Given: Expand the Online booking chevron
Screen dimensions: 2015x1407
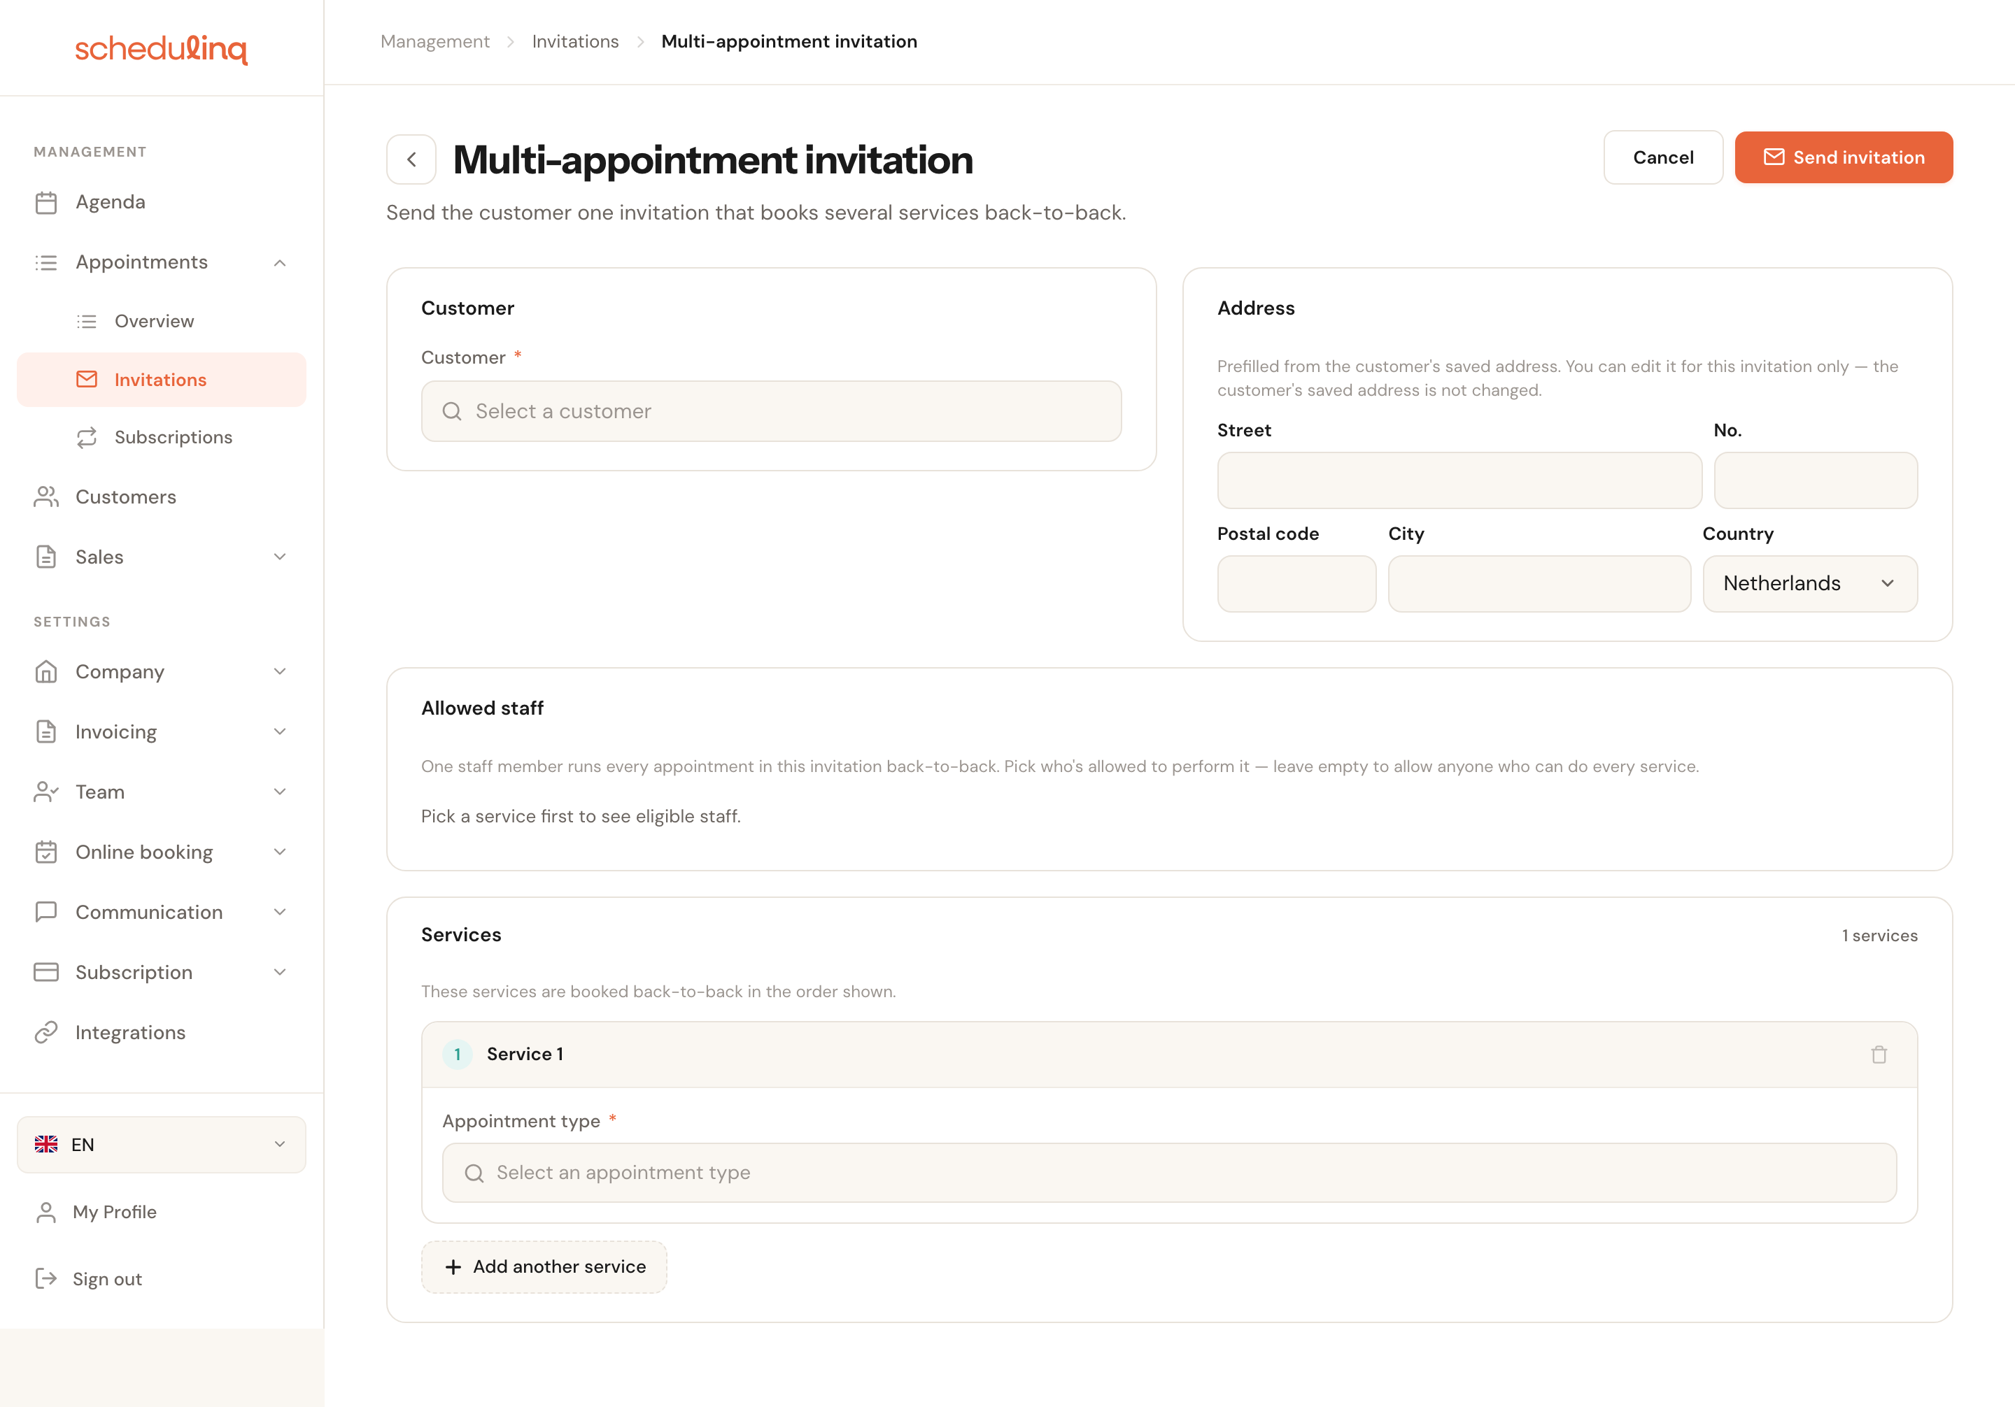Looking at the screenshot, I should (x=280, y=852).
